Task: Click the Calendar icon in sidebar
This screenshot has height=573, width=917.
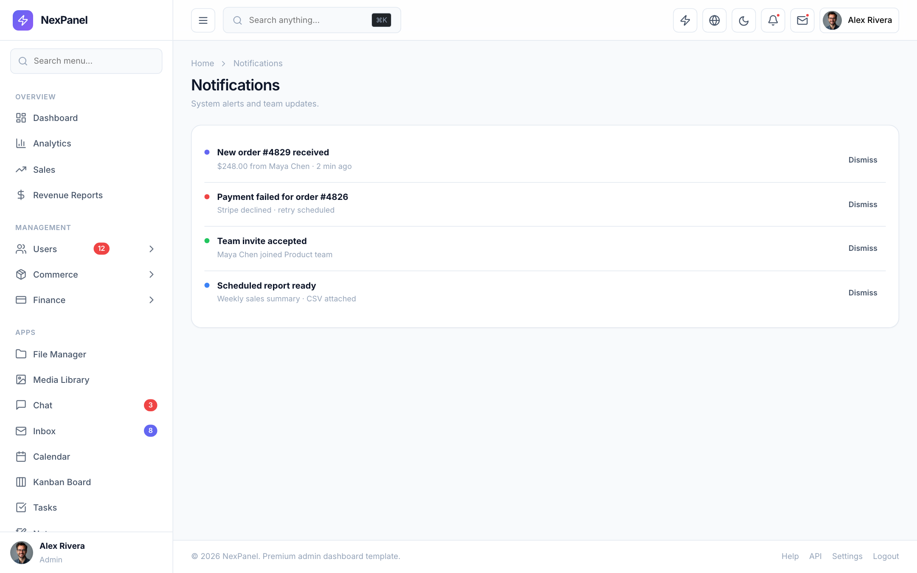Action: (21, 456)
